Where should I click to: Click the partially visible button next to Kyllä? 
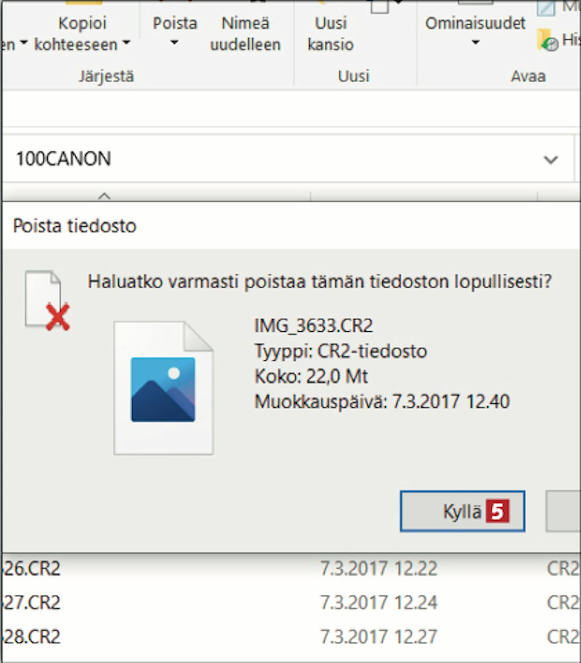563,511
